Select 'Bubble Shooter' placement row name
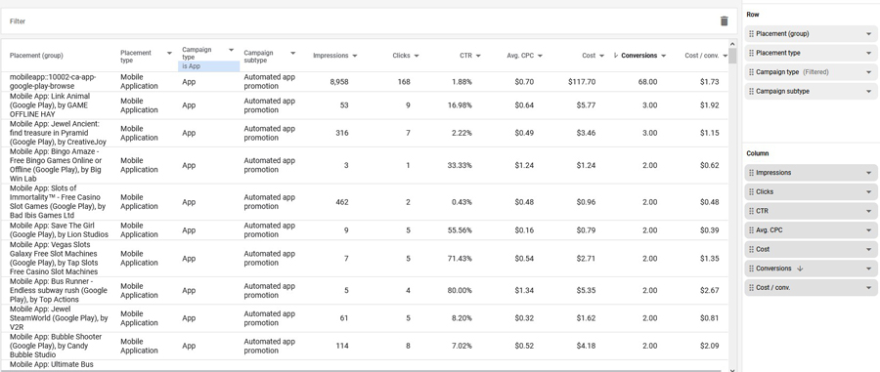Screen dimensions: 880x372 click(56, 346)
